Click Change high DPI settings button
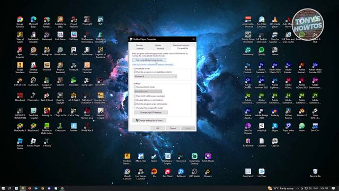Viewport: 339px width, 191px height. [x=151, y=112]
